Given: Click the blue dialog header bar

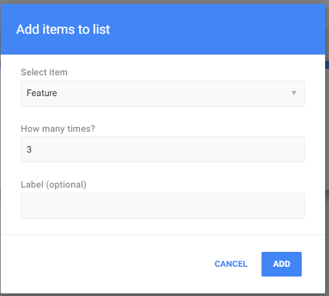Looking at the screenshot, I should (x=163, y=29).
